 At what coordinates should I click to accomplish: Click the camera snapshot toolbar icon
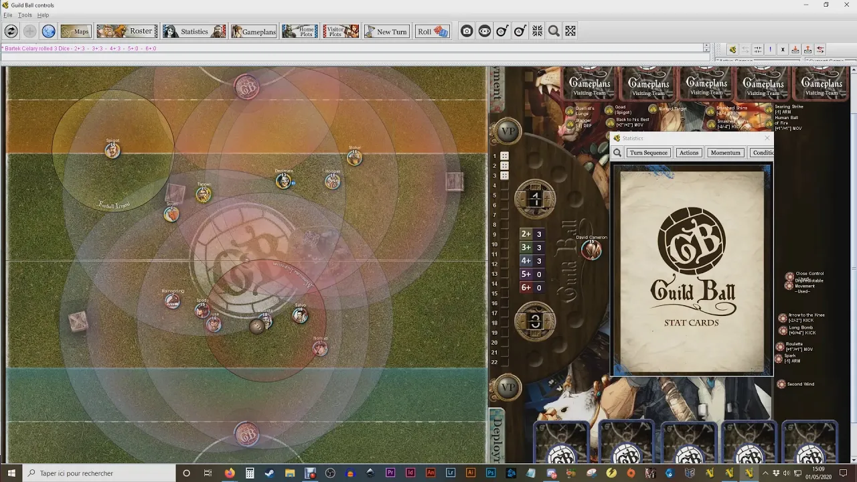tap(467, 31)
